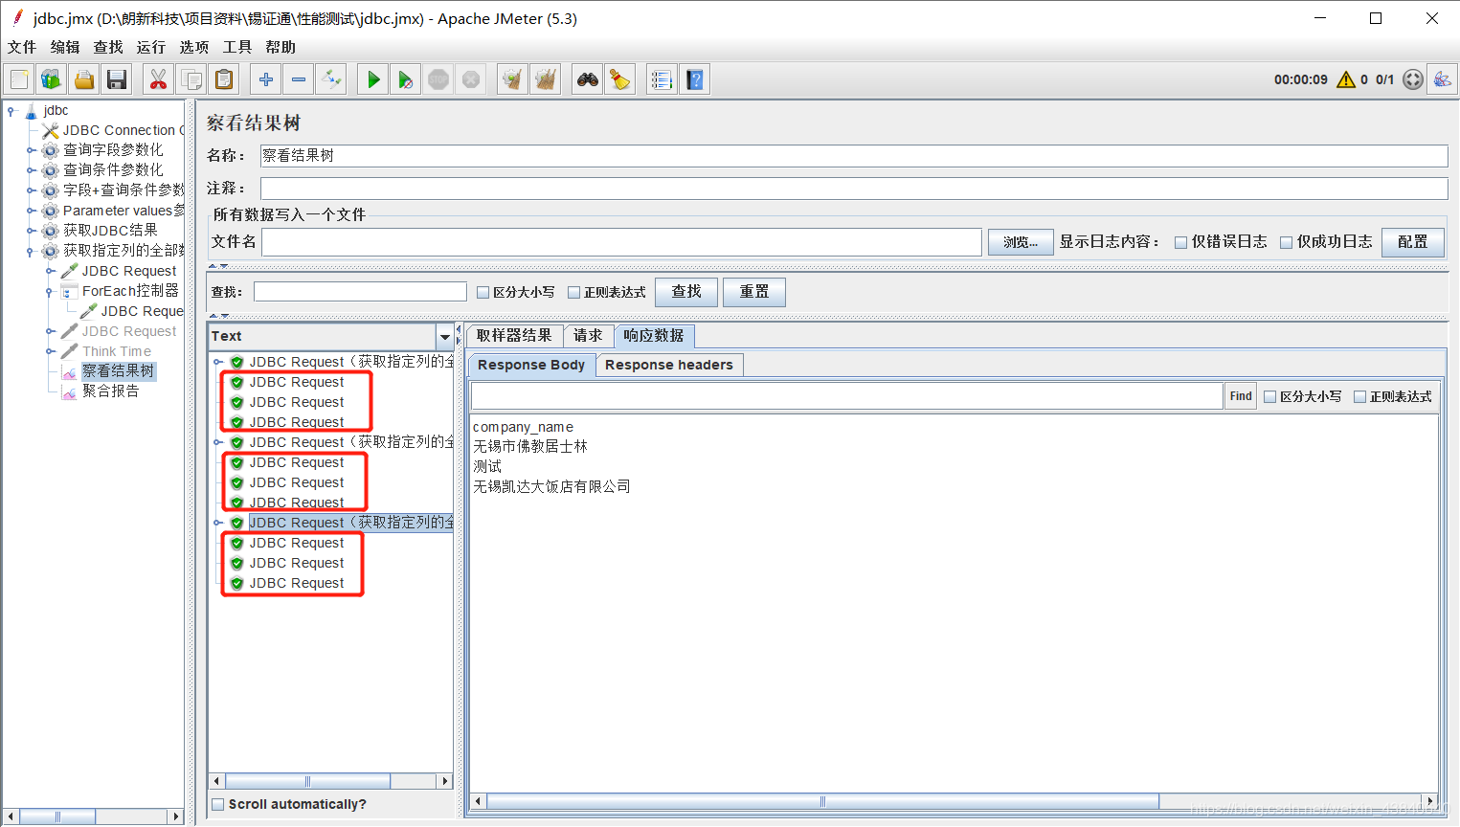Collapse all nodes with minus icon

click(x=299, y=79)
